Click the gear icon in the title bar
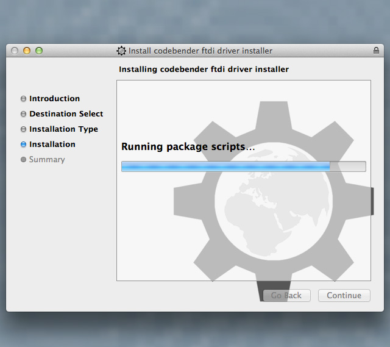Screen dimensions: 390x347 121,51
